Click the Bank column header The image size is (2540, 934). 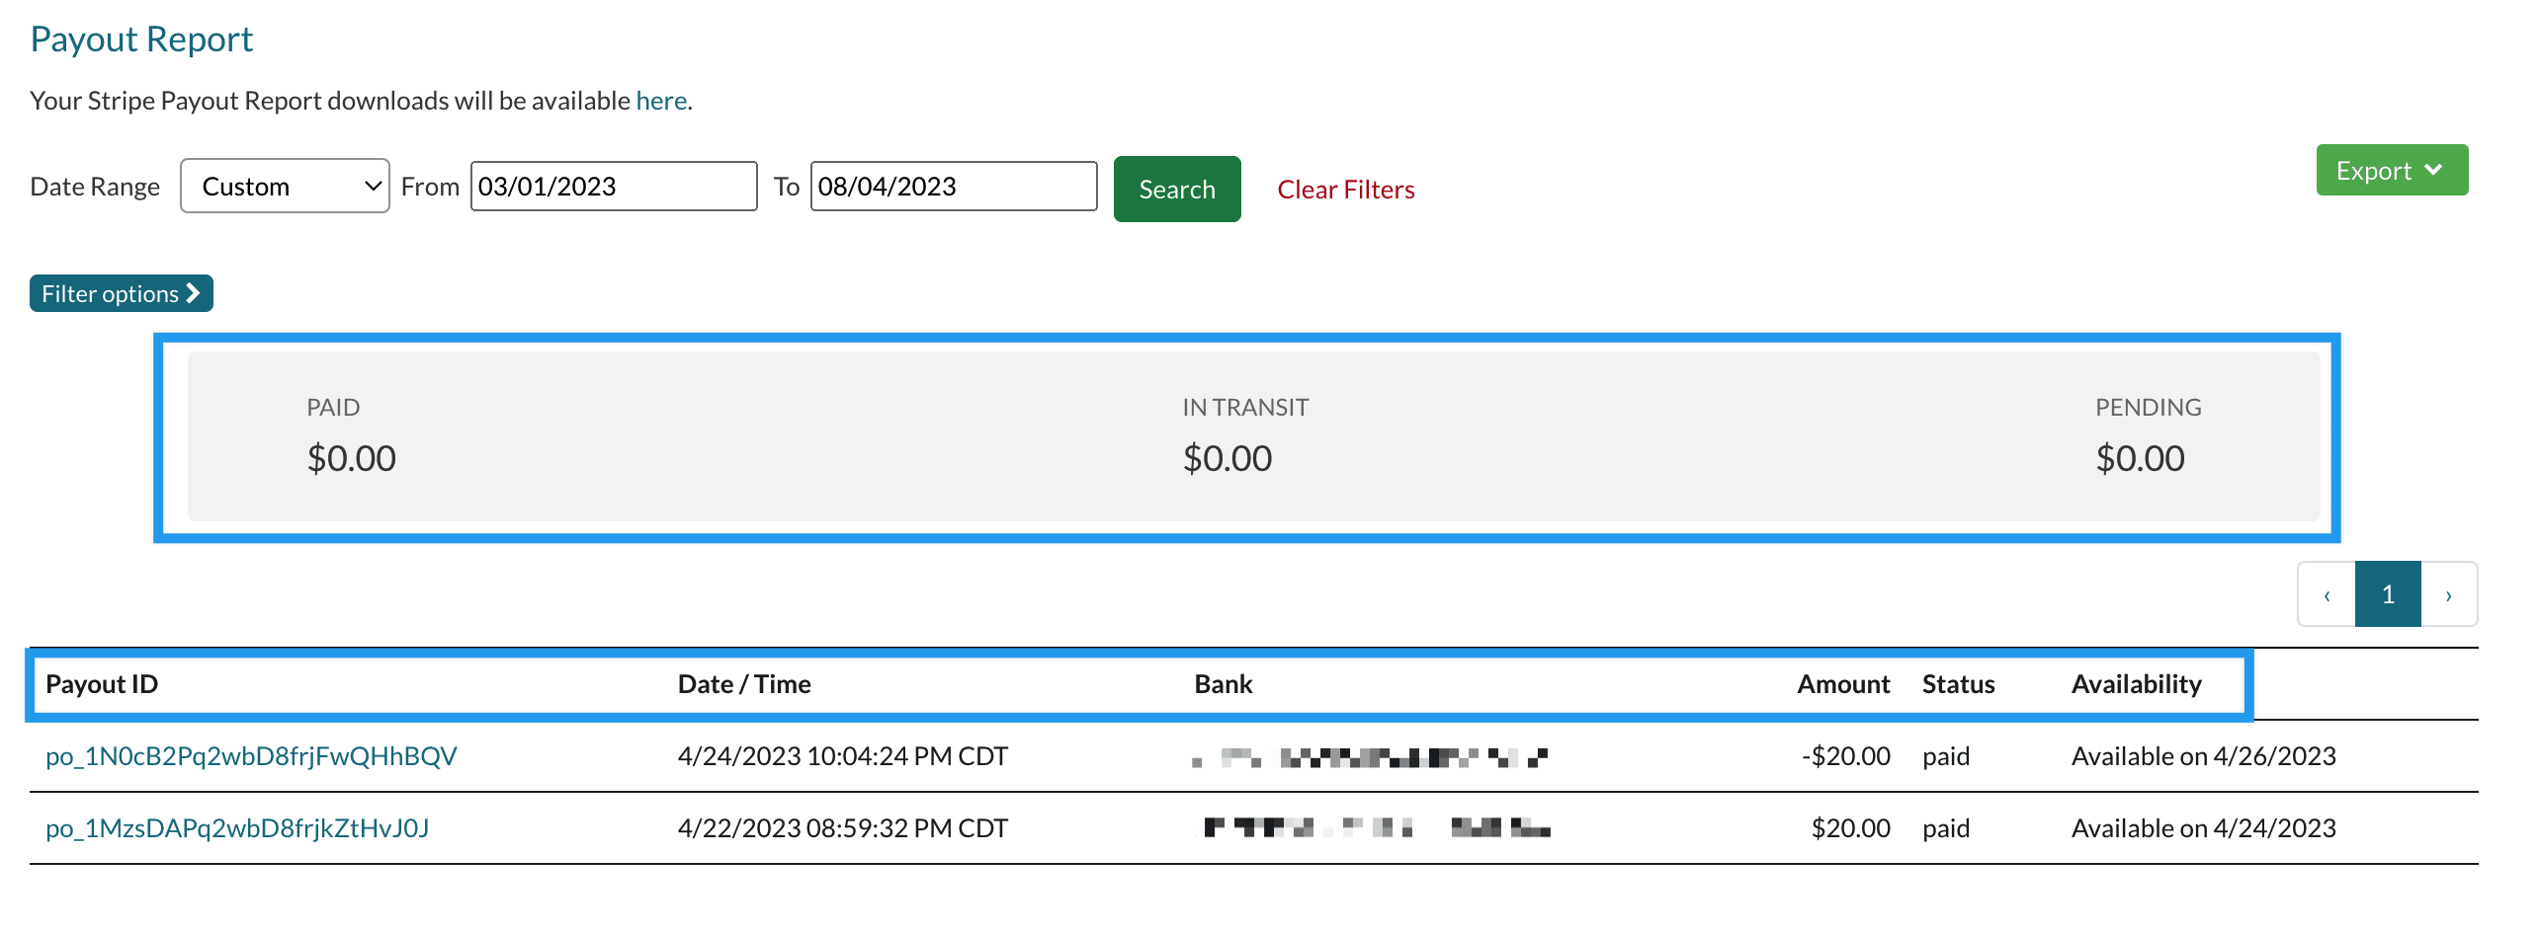click(1224, 684)
